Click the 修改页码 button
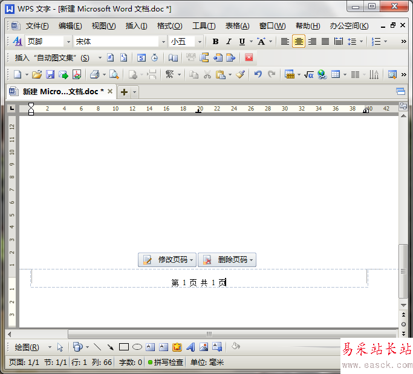413x374 pixels. [167, 260]
